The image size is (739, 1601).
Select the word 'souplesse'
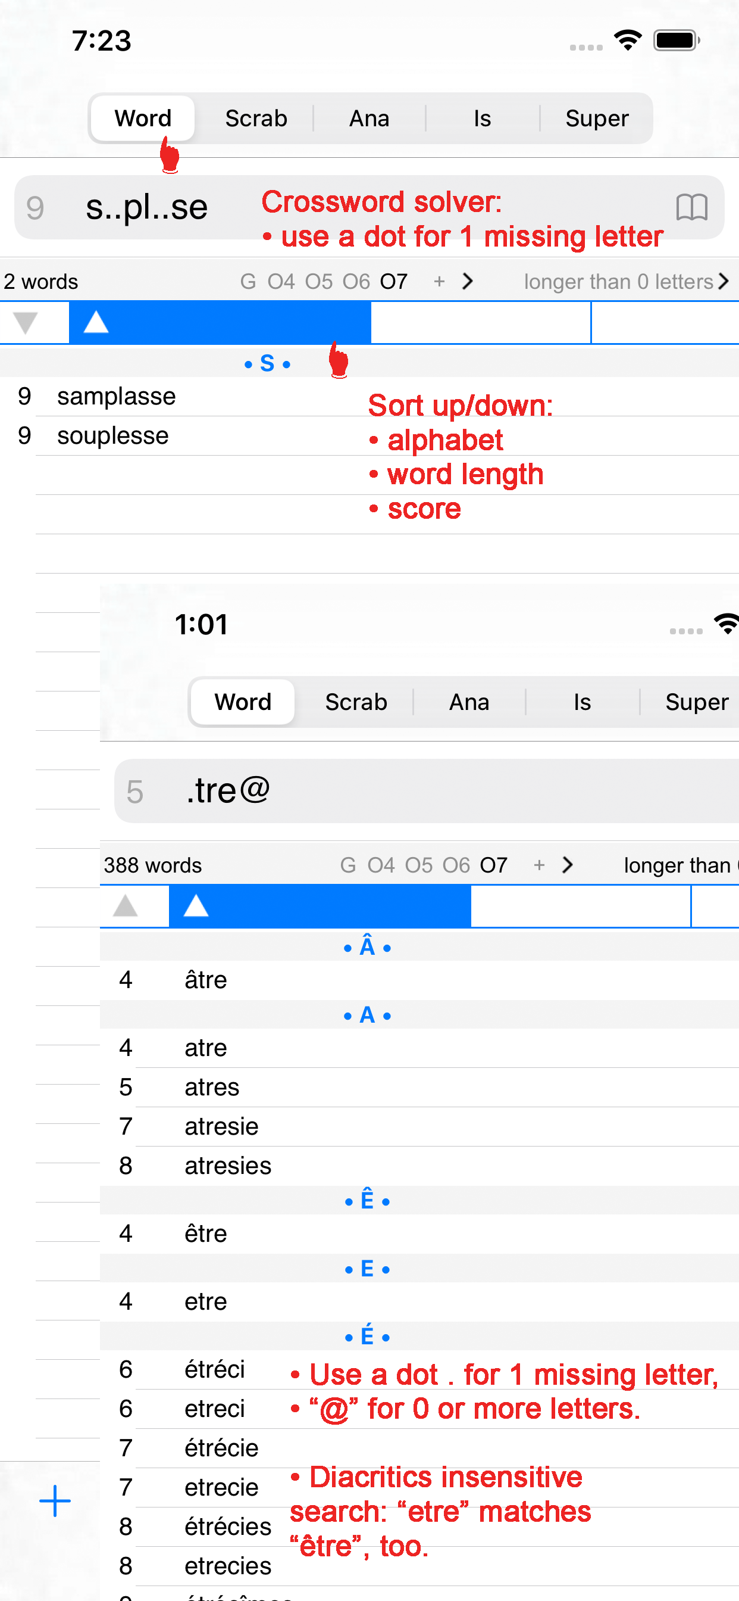click(x=112, y=435)
